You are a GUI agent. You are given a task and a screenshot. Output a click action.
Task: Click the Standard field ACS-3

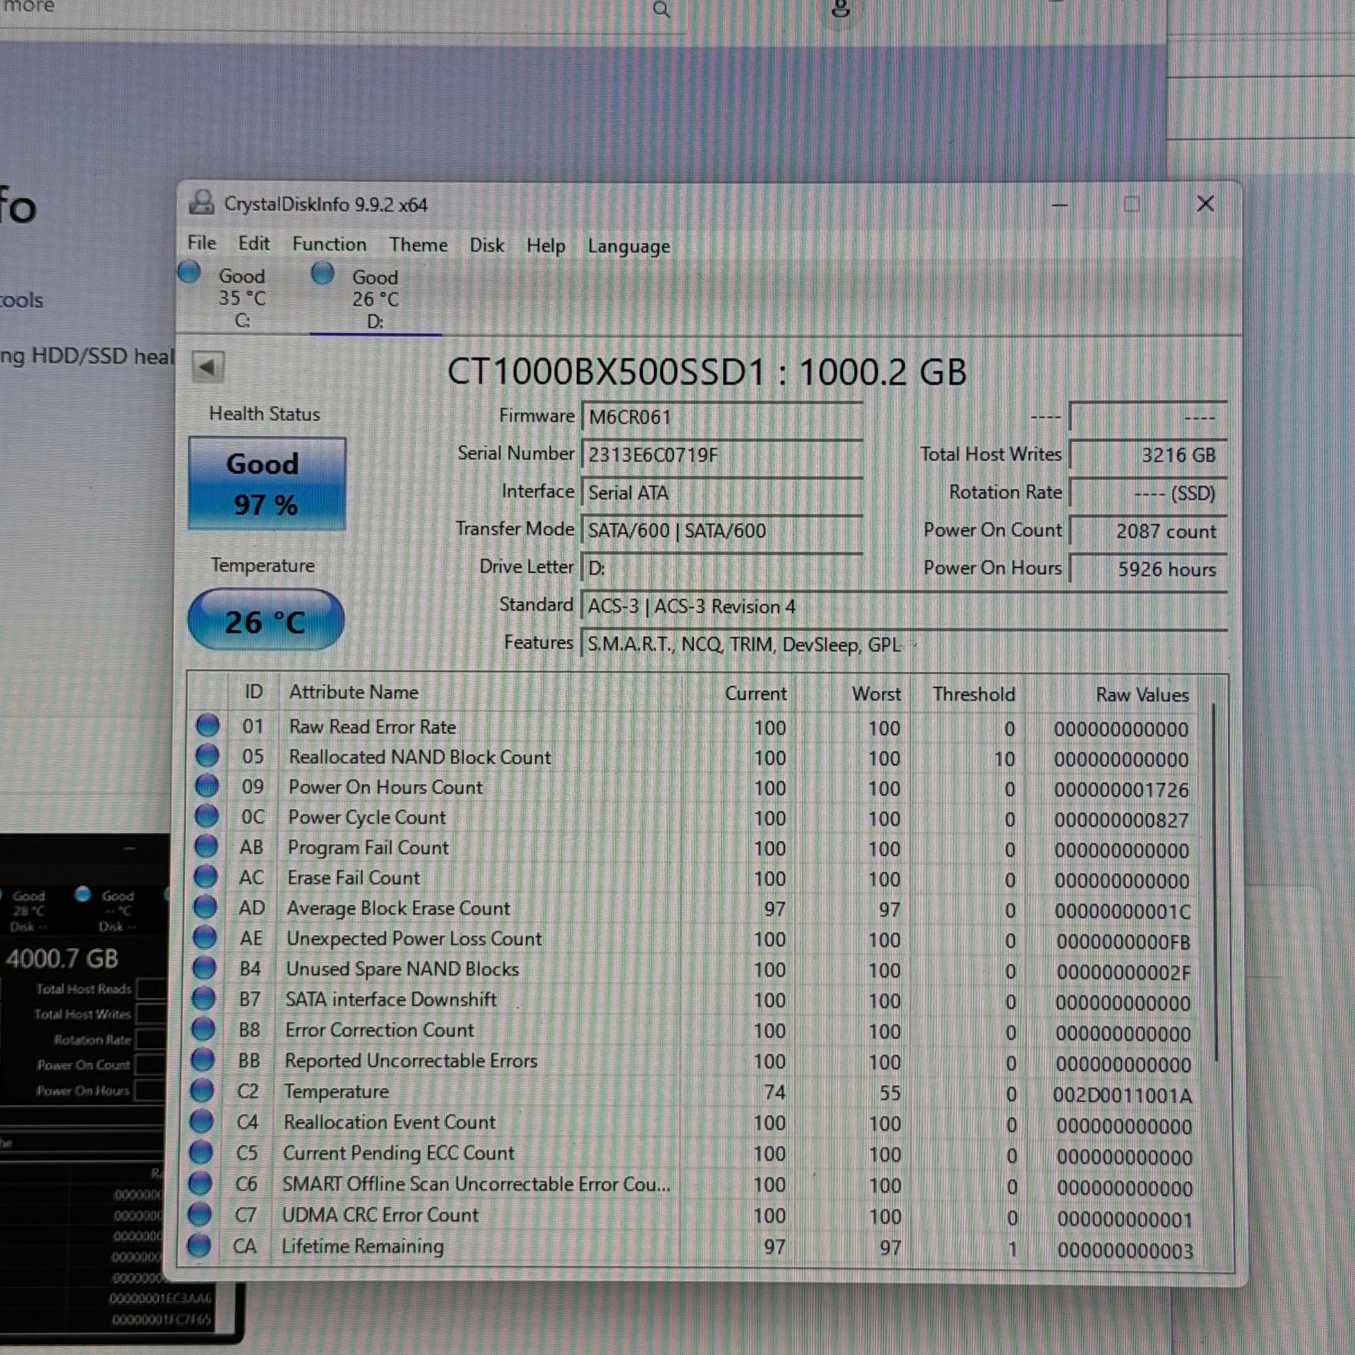pyautogui.click(x=904, y=607)
